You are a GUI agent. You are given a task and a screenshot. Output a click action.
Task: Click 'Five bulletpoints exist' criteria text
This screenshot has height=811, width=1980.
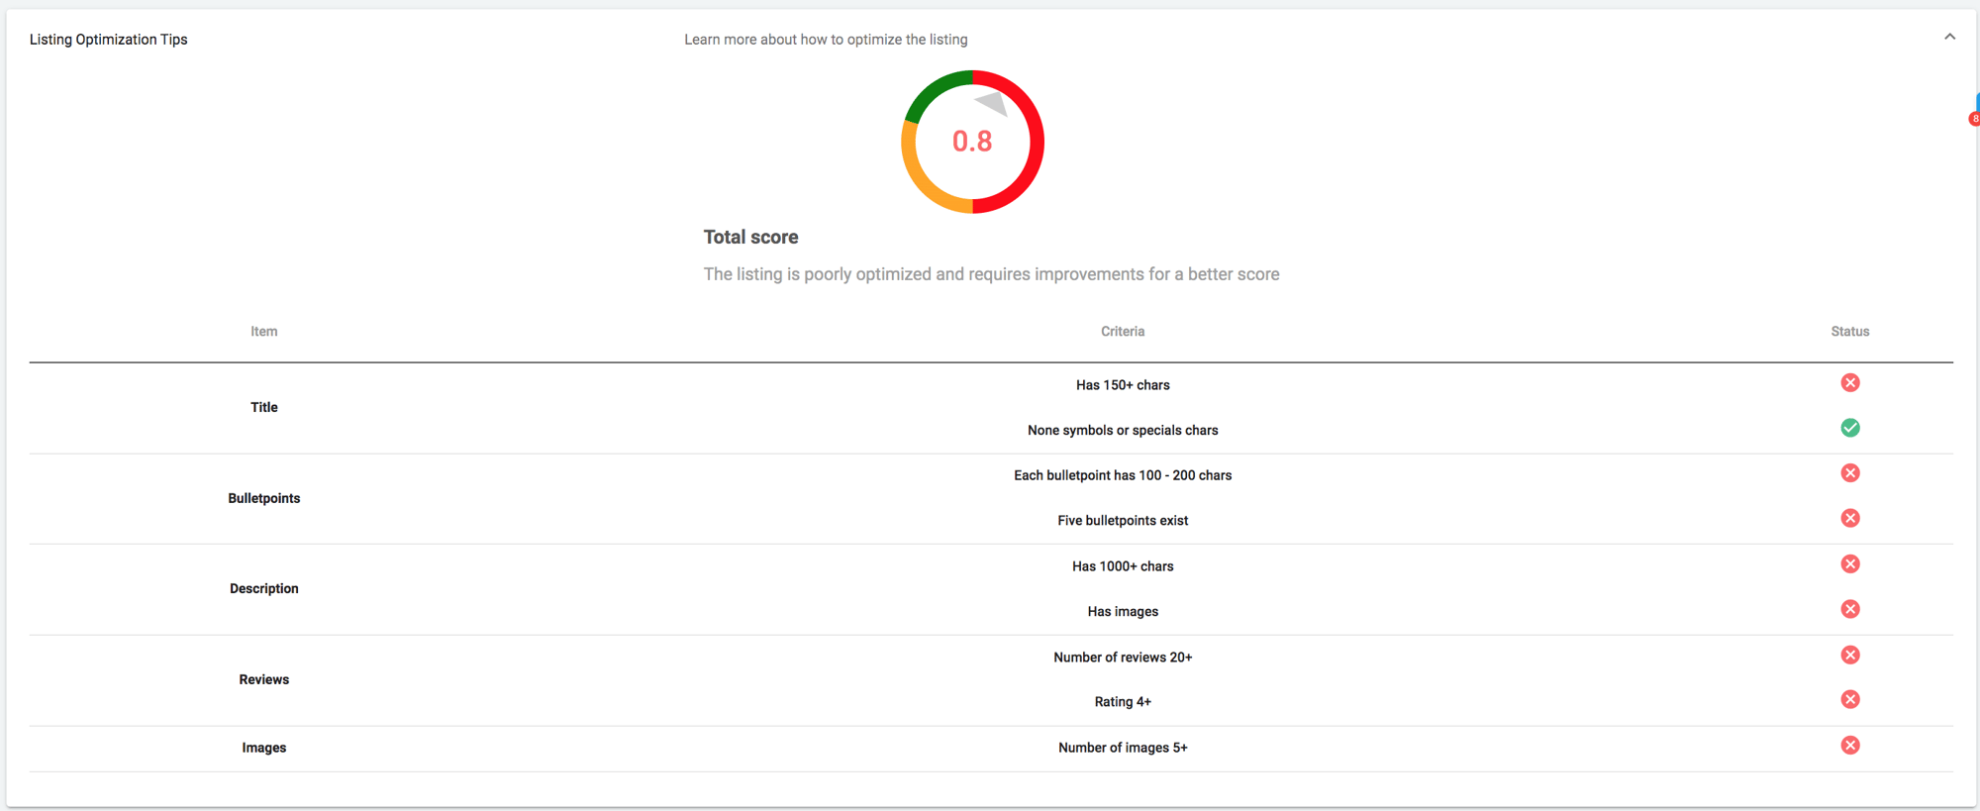pyautogui.click(x=1123, y=521)
